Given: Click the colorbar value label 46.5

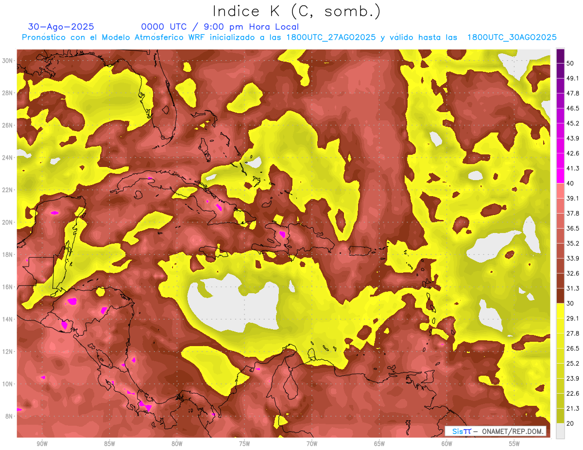Looking at the screenshot, I should pyautogui.click(x=573, y=108).
